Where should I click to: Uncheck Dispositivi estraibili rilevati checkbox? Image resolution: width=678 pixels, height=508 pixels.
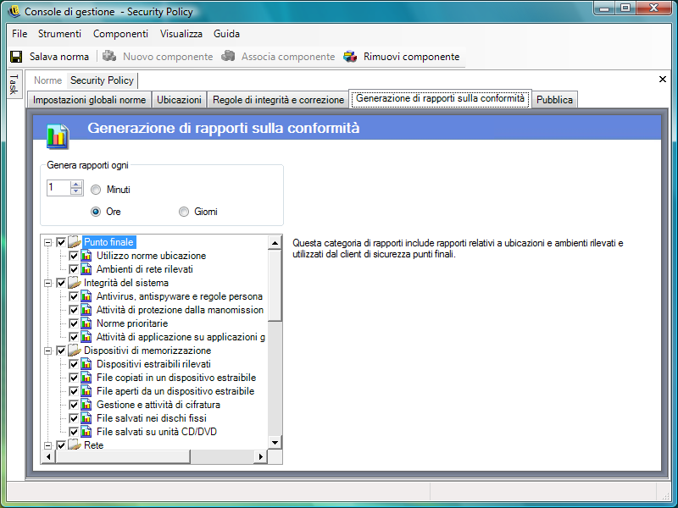pyautogui.click(x=74, y=364)
